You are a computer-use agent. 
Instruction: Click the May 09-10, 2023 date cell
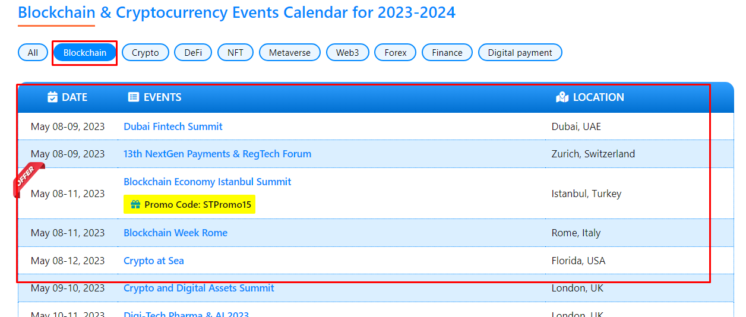click(68, 288)
